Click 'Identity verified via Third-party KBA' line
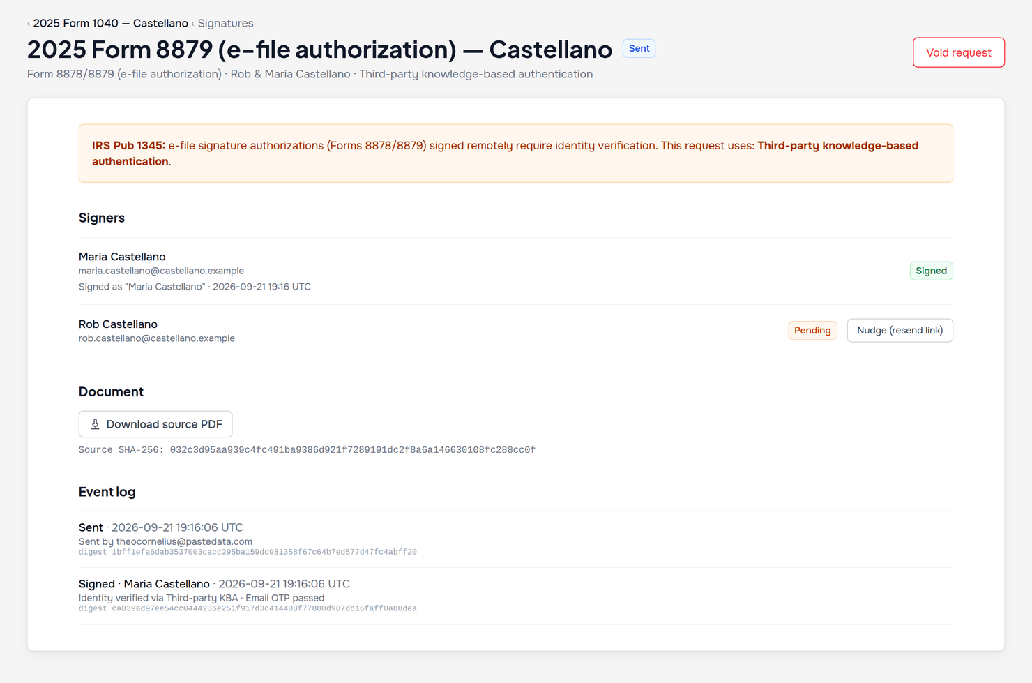This screenshot has width=1032, height=683. [202, 598]
